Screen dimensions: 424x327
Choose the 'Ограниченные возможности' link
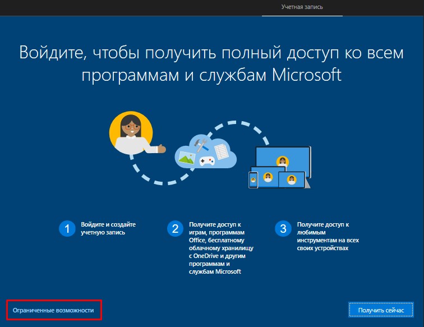[x=53, y=310]
